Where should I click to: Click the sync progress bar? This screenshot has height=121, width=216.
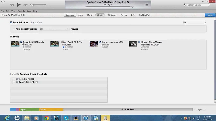click(108, 7)
